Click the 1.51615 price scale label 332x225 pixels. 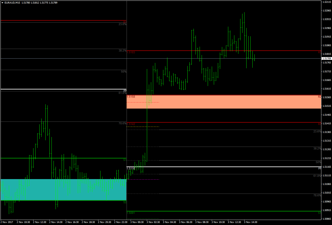tap(327, 89)
